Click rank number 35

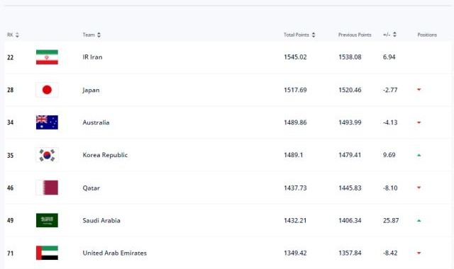pyautogui.click(x=10, y=155)
